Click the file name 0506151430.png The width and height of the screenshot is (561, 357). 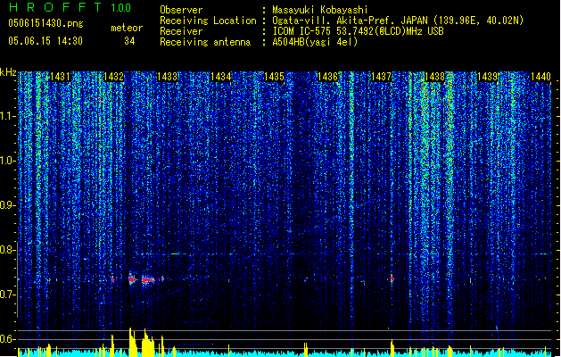click(45, 24)
